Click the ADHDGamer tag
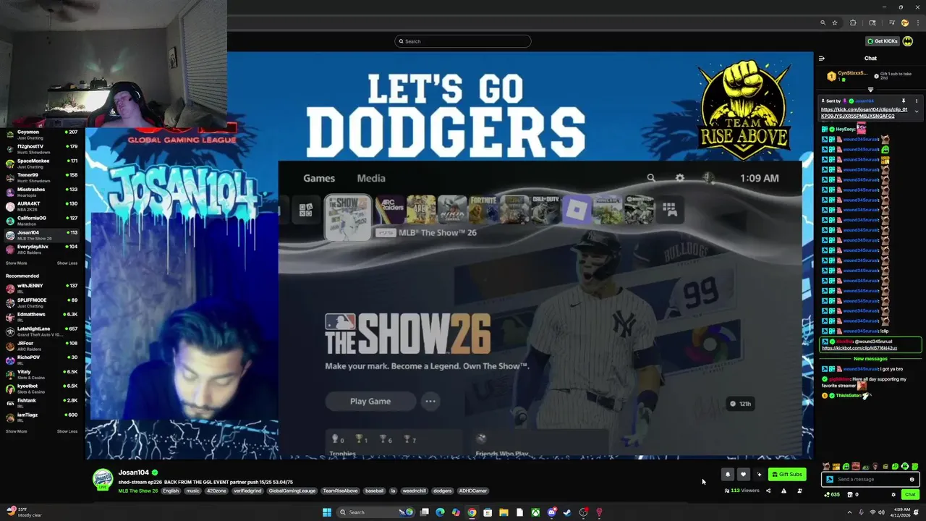The width and height of the screenshot is (926, 521). pyautogui.click(x=473, y=491)
